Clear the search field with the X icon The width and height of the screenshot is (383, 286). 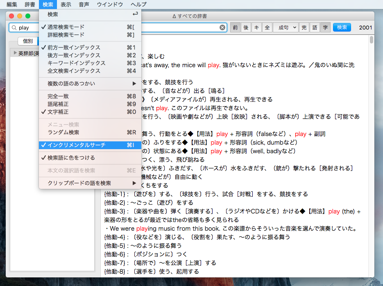click(222, 27)
